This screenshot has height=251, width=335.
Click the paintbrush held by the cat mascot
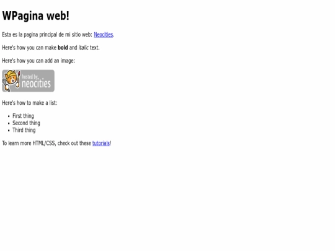tap(19, 79)
